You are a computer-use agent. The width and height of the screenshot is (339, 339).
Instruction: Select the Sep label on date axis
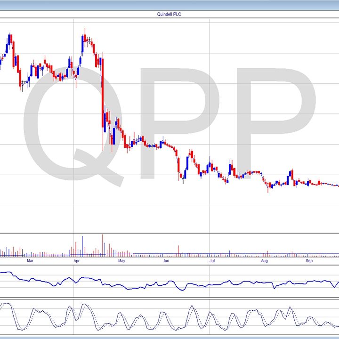coord(309,260)
